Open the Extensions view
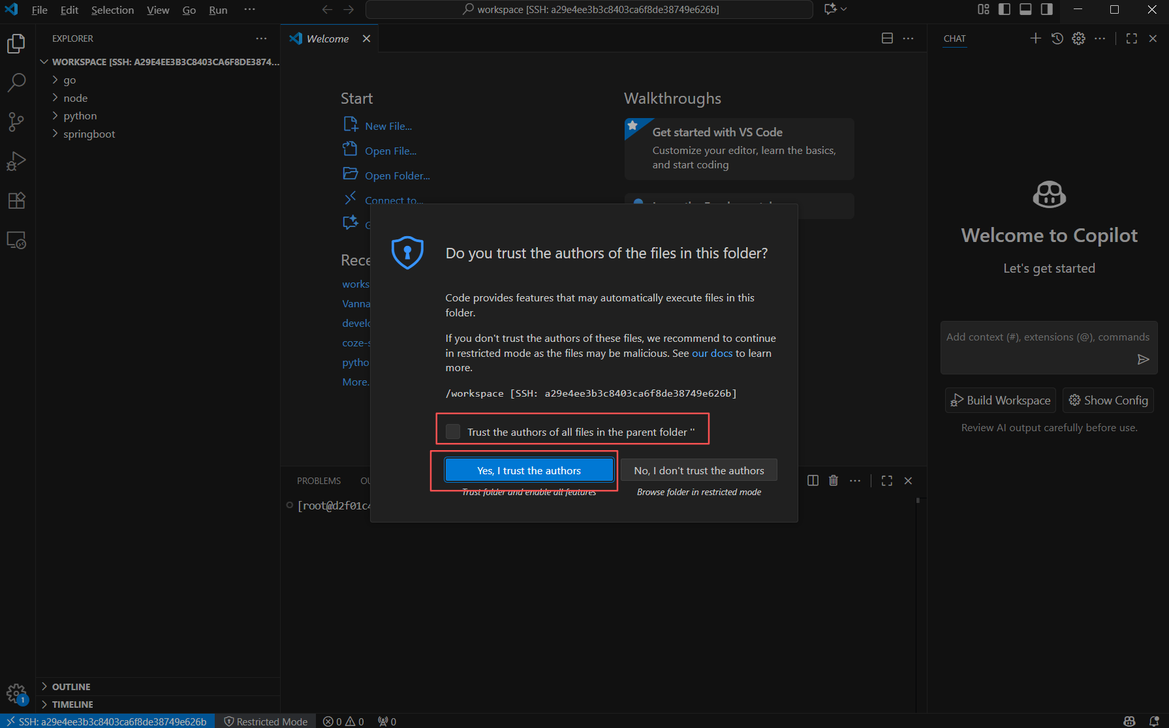This screenshot has width=1169, height=728. coord(16,200)
